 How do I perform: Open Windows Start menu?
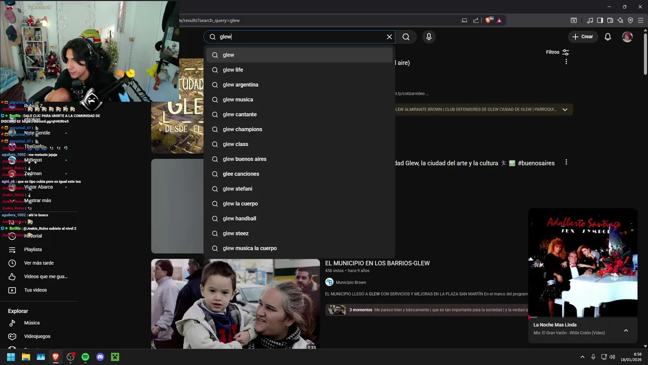11,357
